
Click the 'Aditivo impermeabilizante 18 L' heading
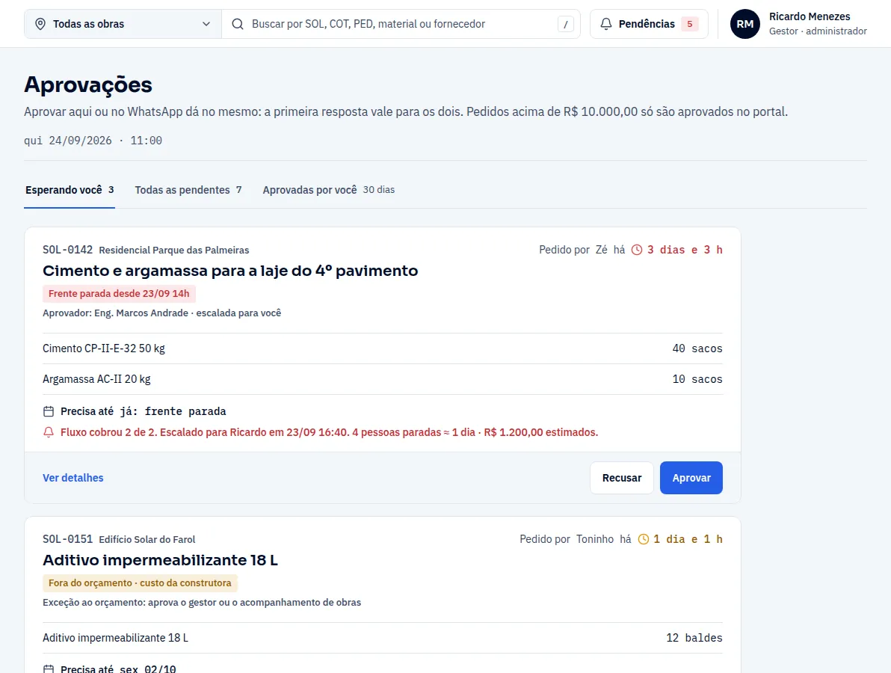pos(160,560)
